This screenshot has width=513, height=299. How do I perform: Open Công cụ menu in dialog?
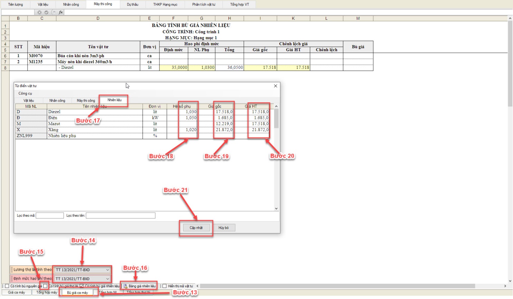[x=25, y=93]
